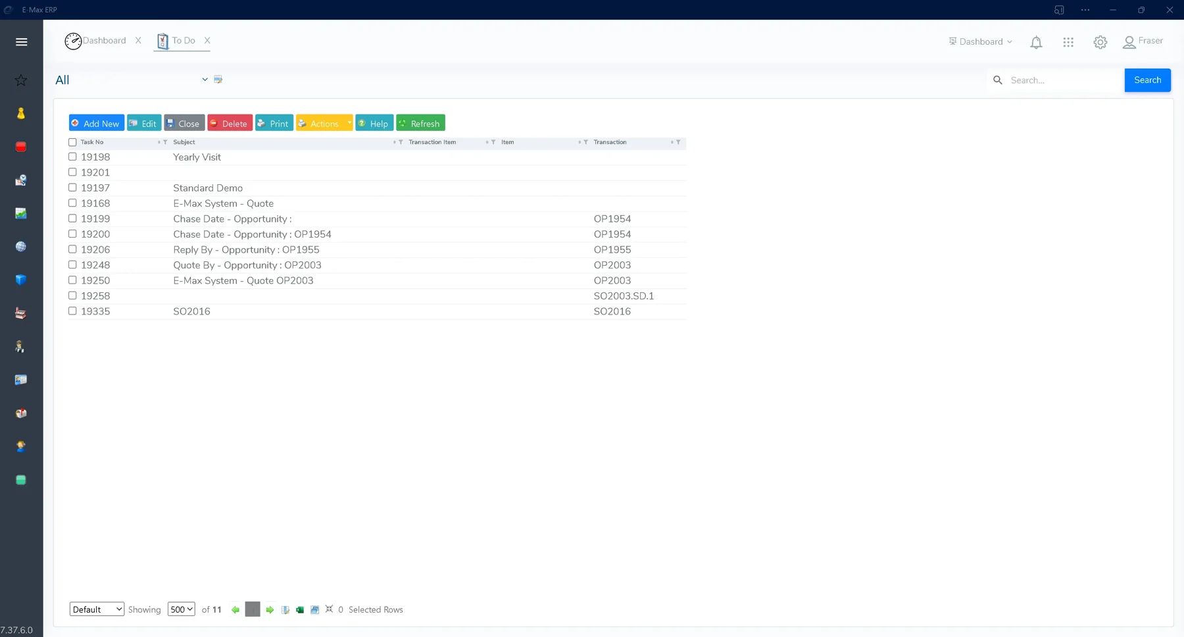
Task: Open the blue cube sidebar module
Action: (21, 280)
